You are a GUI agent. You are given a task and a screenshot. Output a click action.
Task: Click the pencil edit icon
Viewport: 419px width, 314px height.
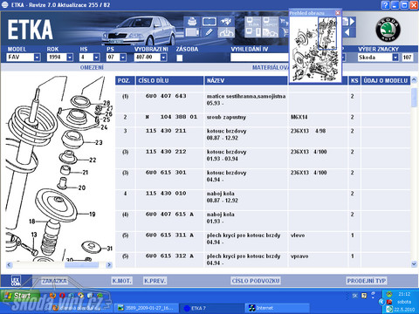tap(209, 32)
